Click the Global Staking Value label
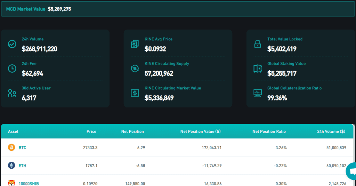The width and height of the screenshot is (356, 186). [x=286, y=64]
